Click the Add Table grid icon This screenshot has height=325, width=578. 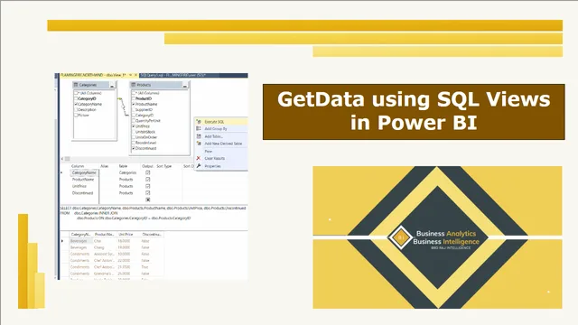pos(199,136)
